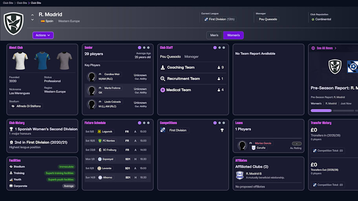
Task: Open the Actions dropdown
Action: (x=43, y=35)
